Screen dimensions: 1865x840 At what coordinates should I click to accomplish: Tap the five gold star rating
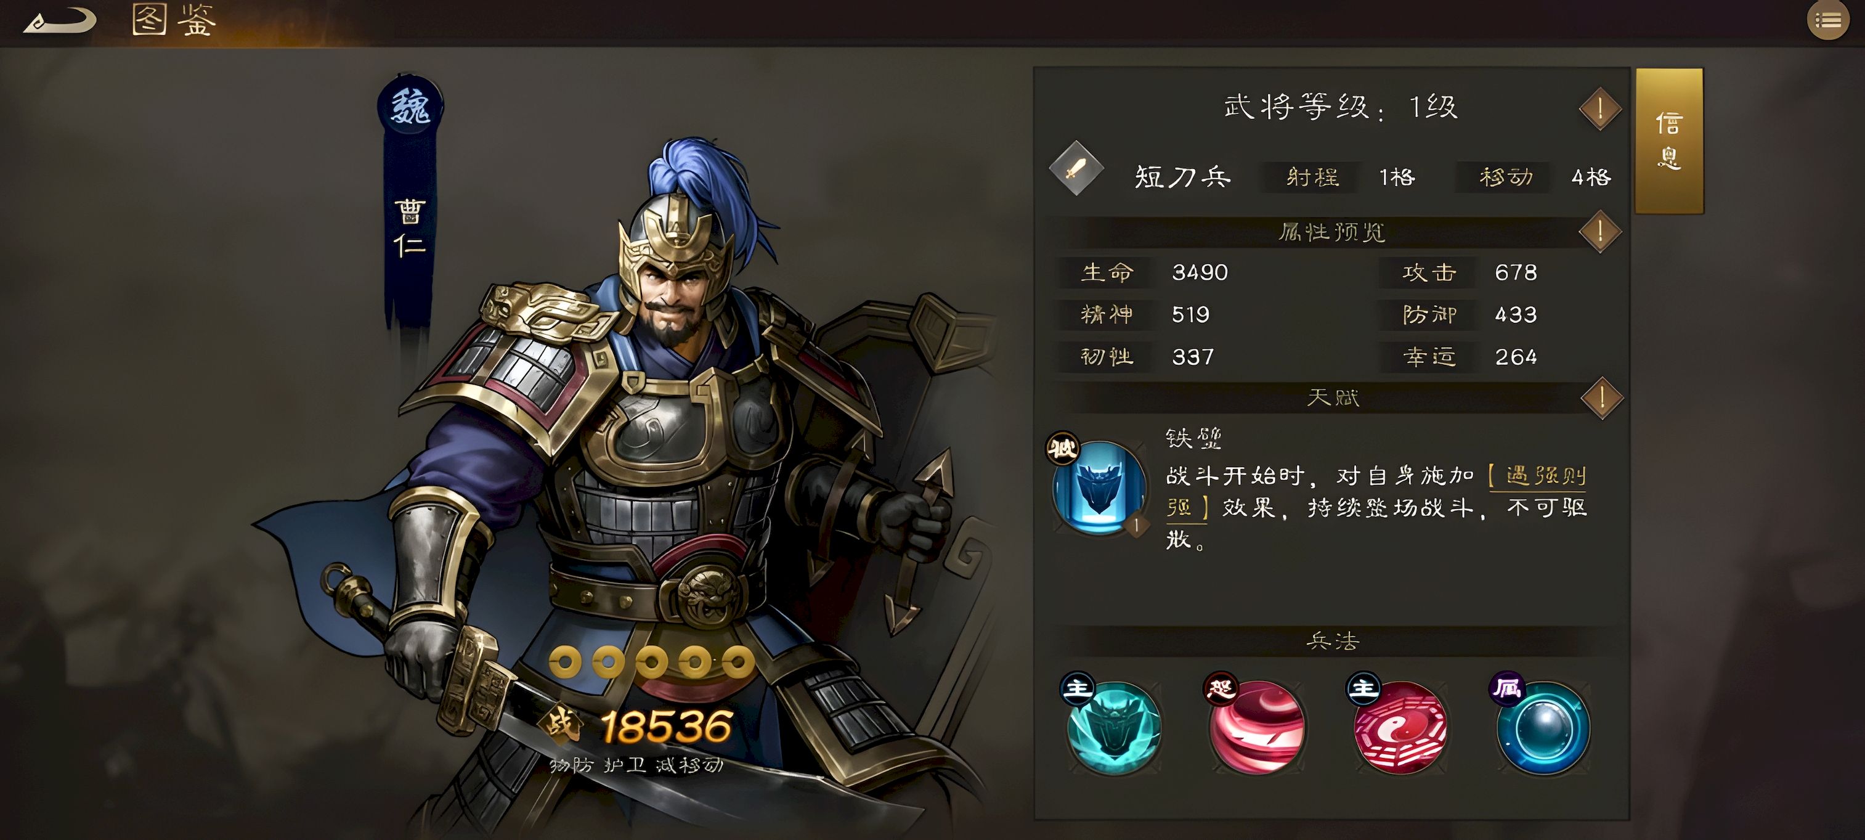[x=652, y=662]
